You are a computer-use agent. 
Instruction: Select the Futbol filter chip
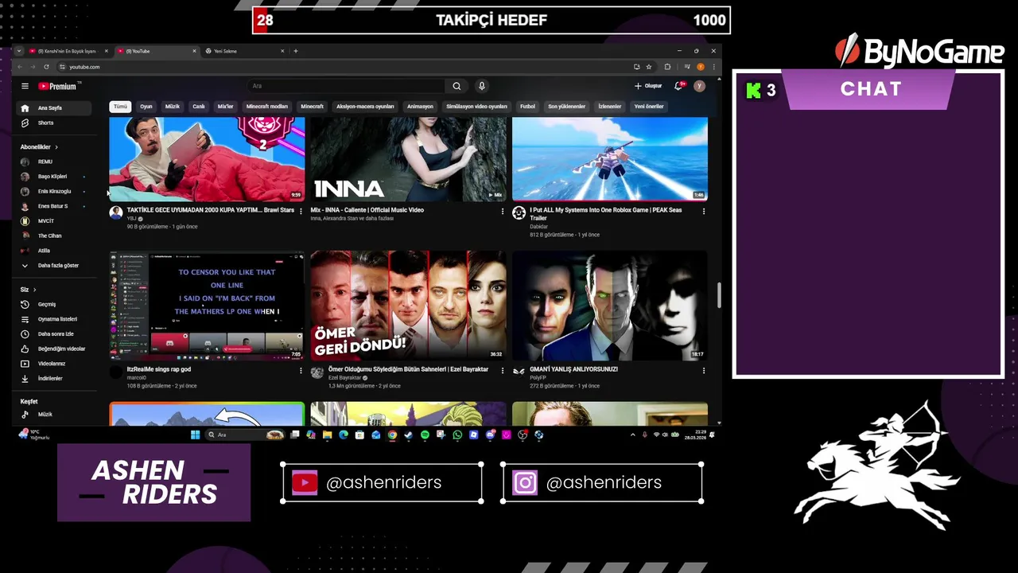coord(527,107)
